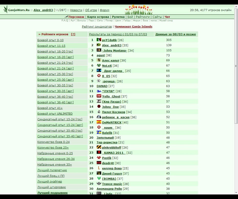238x199 pixels.
Task: Select rating Набранные умения 26-34
Action: [x=56, y=159]
